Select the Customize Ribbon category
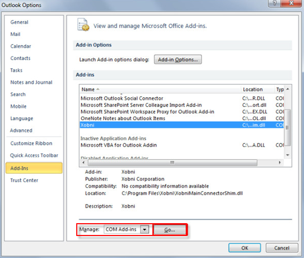Viewport: 304px width, 258px height. click(31, 143)
